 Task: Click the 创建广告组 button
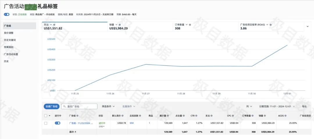tap(51, 107)
